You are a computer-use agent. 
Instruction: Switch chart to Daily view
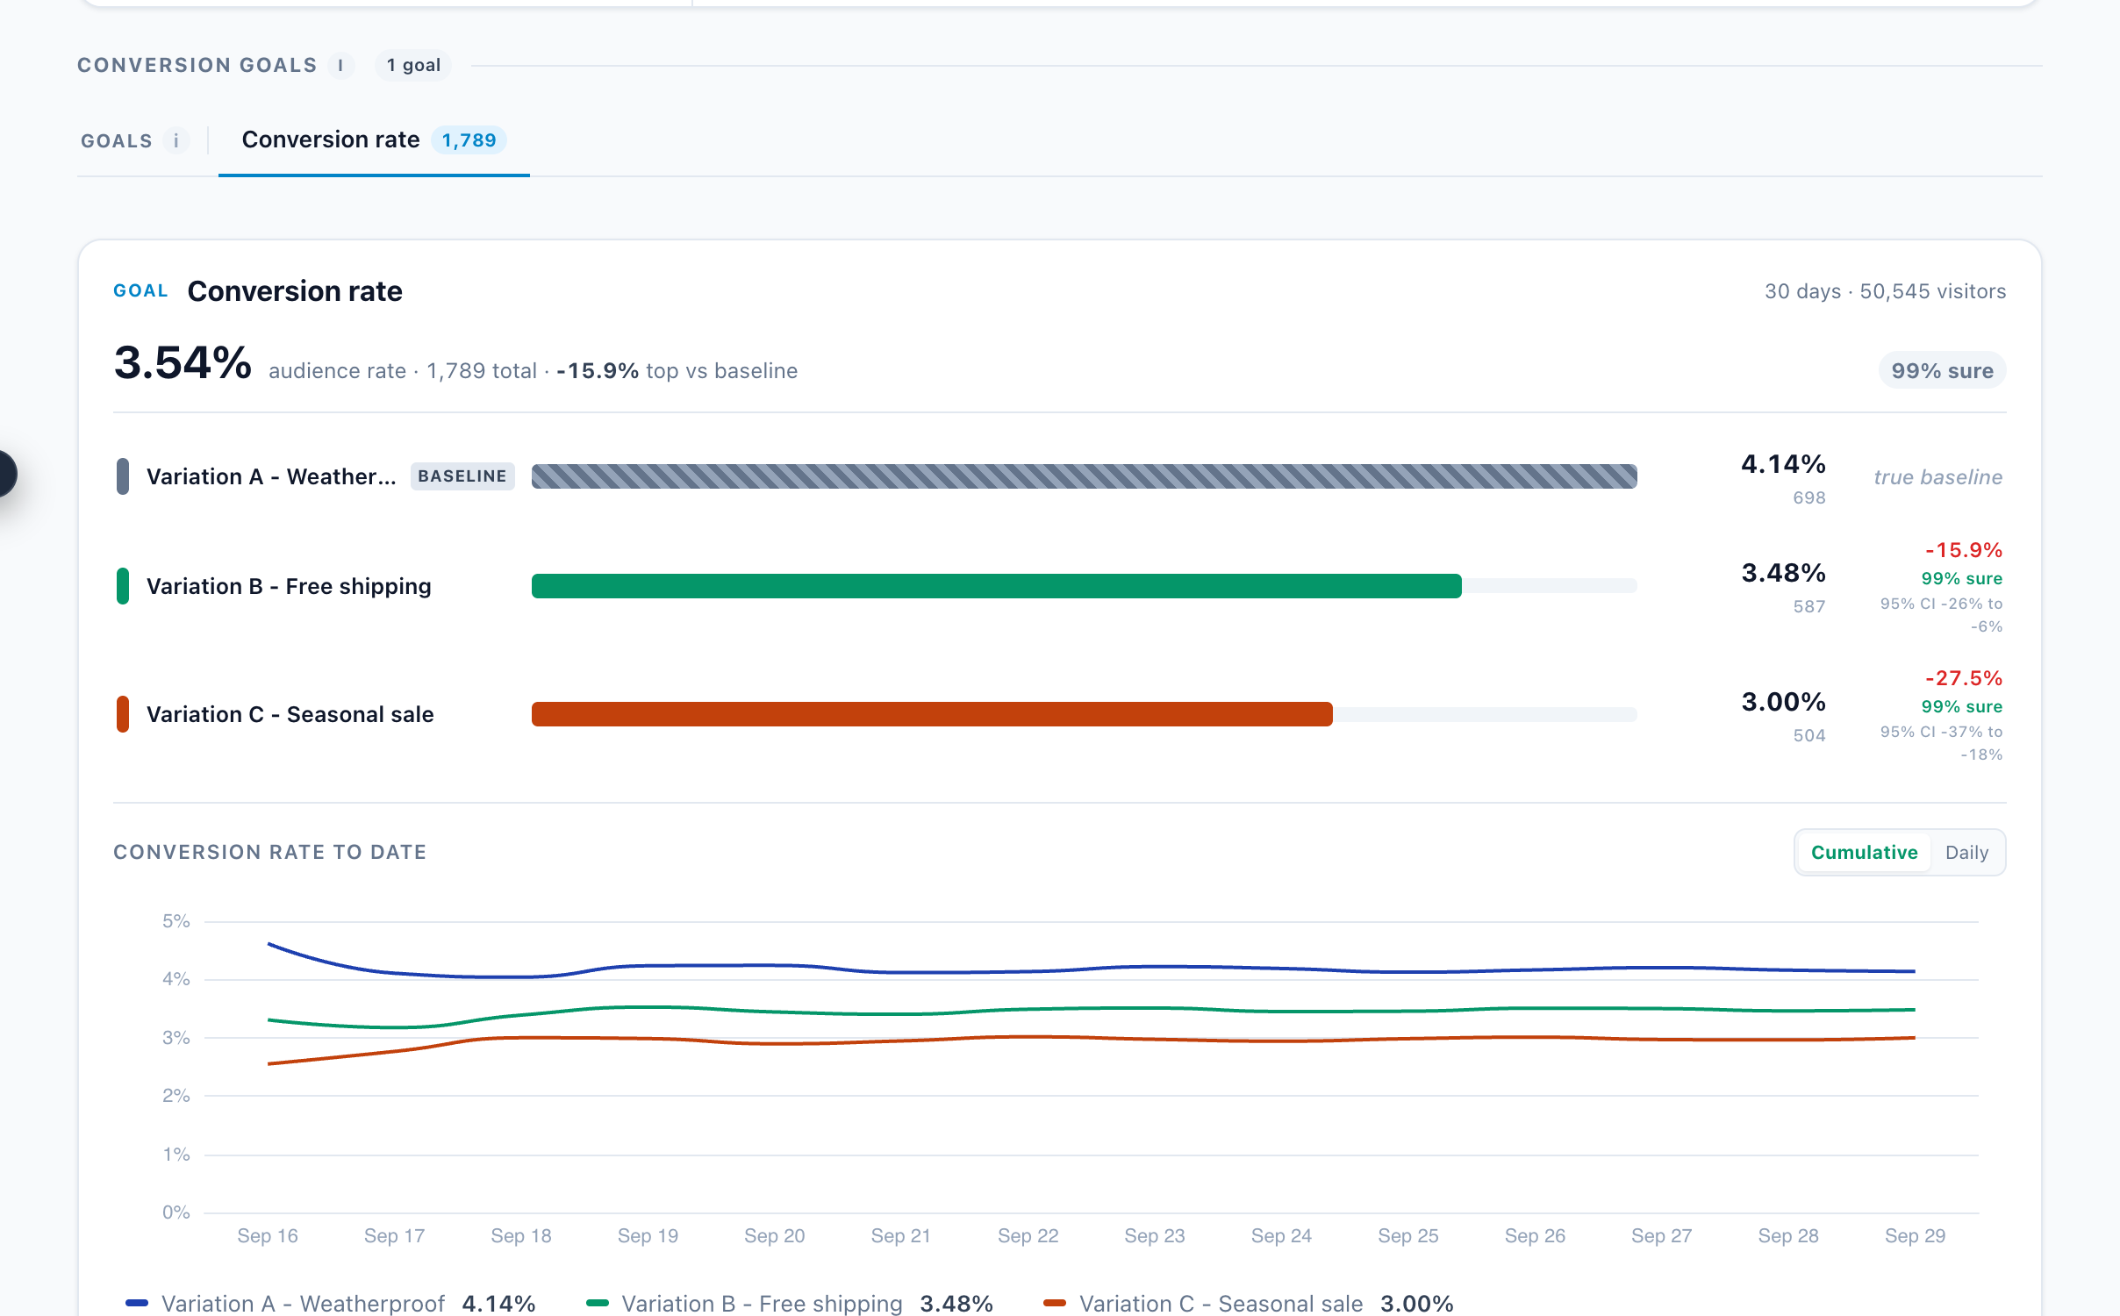1966,853
